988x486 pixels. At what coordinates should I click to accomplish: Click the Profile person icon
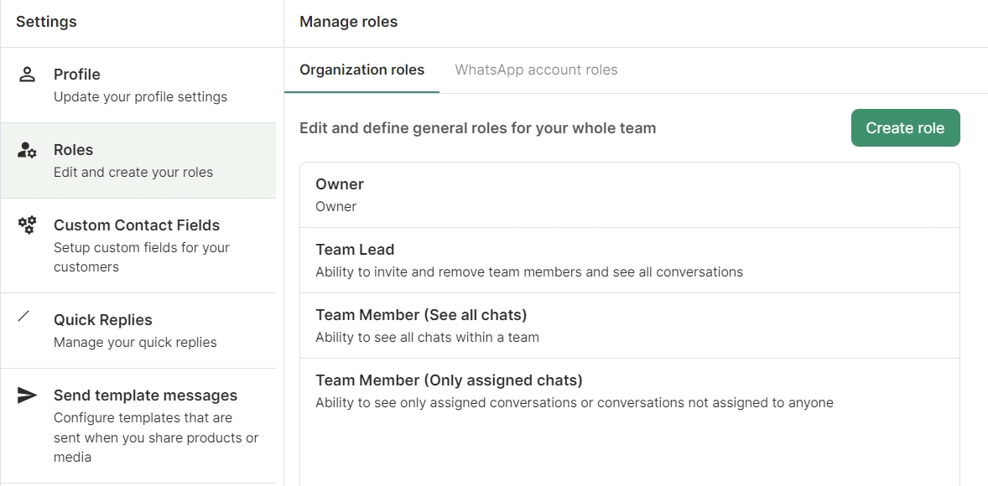(27, 74)
